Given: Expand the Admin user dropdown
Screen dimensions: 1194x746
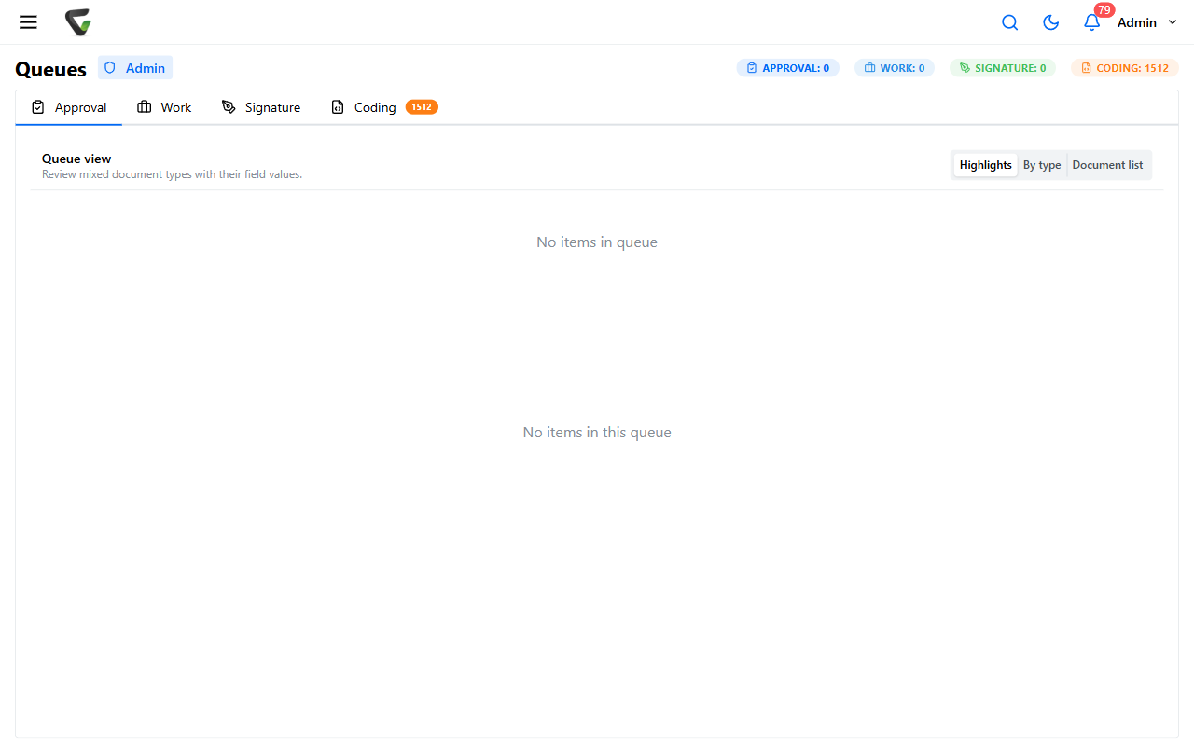Looking at the screenshot, I should click(1147, 22).
